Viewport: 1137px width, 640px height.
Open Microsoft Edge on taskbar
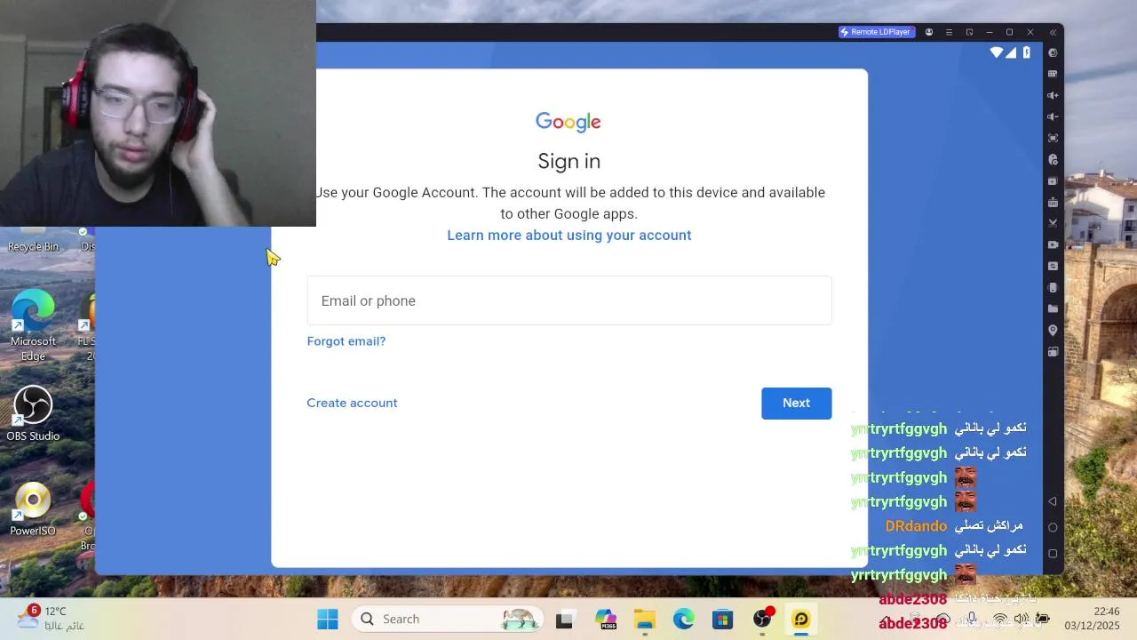(x=683, y=620)
